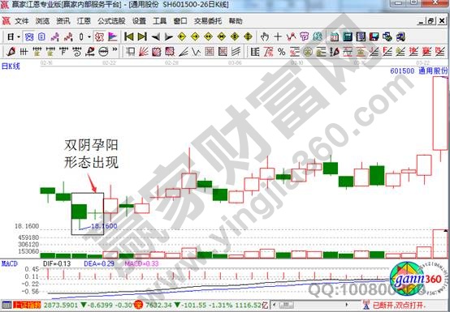Toggle the blue multi-window layout button
This screenshot has height=312, width=450.
[29, 37]
